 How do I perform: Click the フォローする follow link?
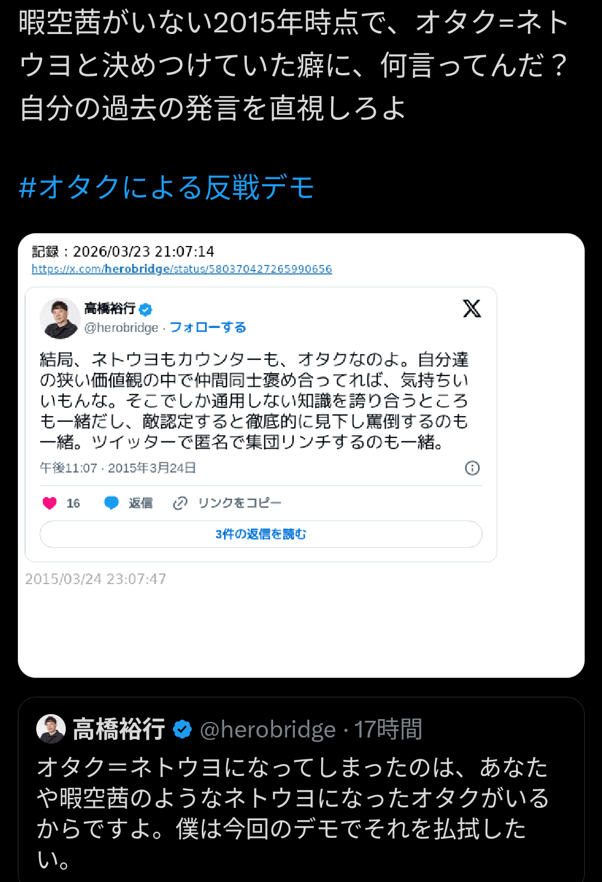[x=208, y=327]
